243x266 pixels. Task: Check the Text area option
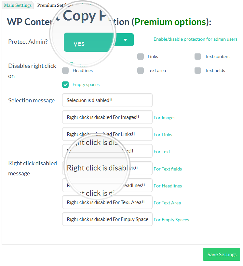coord(140,70)
